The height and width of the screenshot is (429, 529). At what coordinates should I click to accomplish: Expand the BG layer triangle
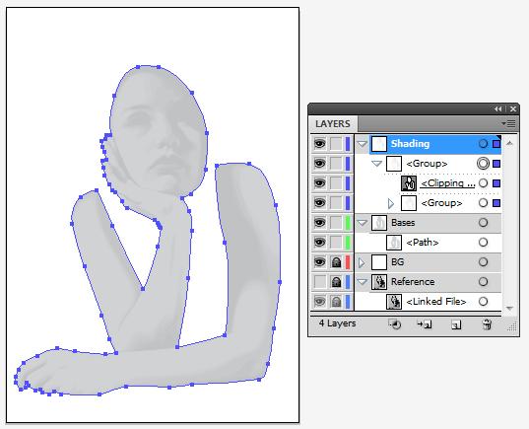click(362, 262)
